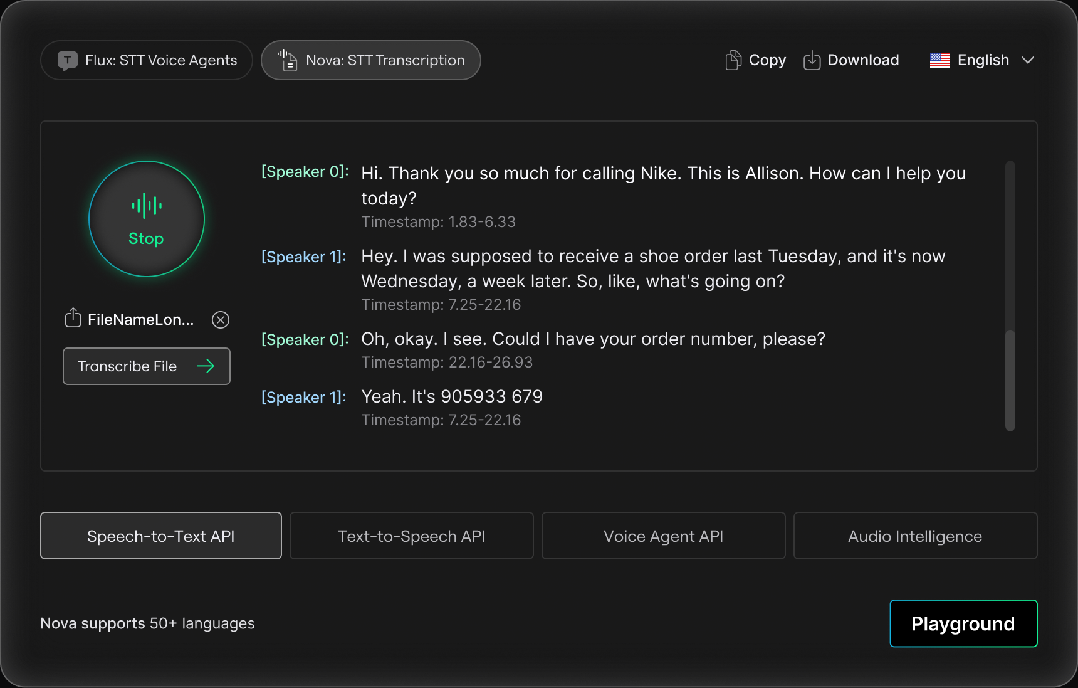
Task: Click the 'shoe order last Tuesday' line
Action: pos(653,268)
